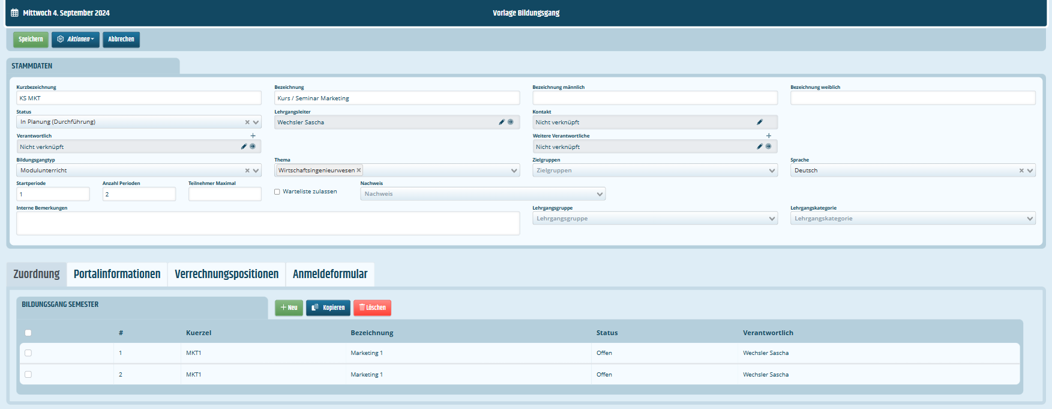
Task: Focus the Startperiode input field
Action: [53, 194]
